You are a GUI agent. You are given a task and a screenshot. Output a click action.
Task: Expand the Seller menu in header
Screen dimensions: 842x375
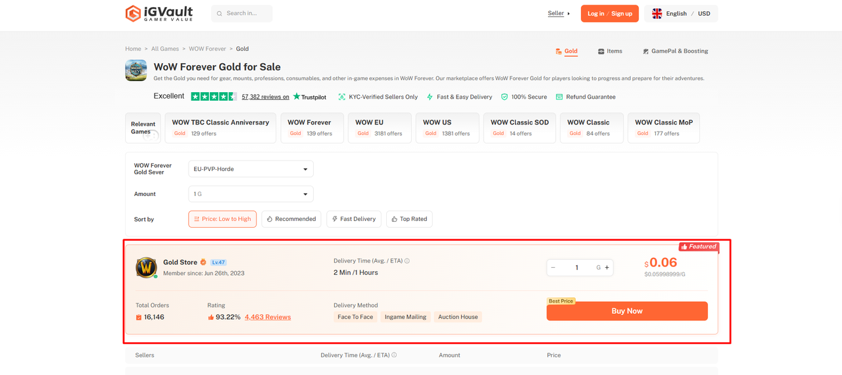[x=558, y=13]
